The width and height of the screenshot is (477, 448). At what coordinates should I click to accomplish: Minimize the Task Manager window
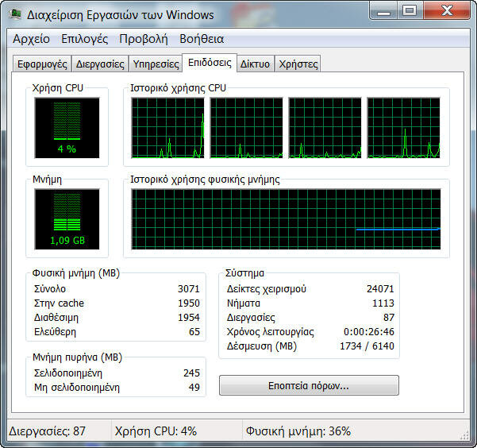pyautogui.click(x=383, y=12)
